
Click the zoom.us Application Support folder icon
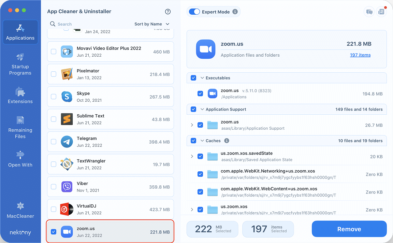click(213, 125)
